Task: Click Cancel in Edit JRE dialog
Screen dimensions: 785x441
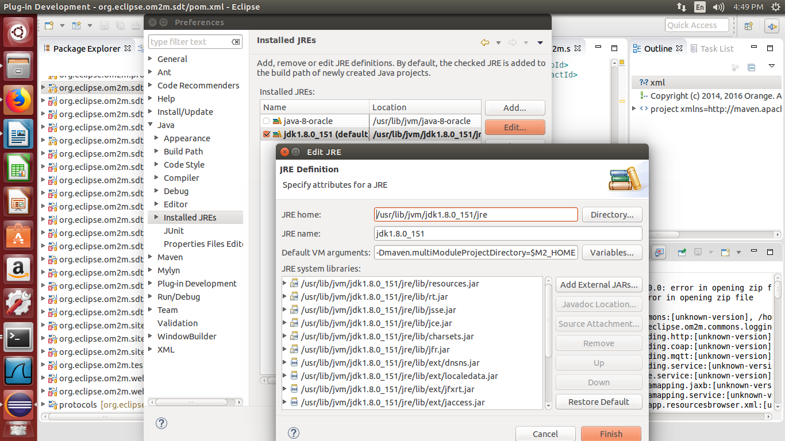Action: tap(545, 434)
